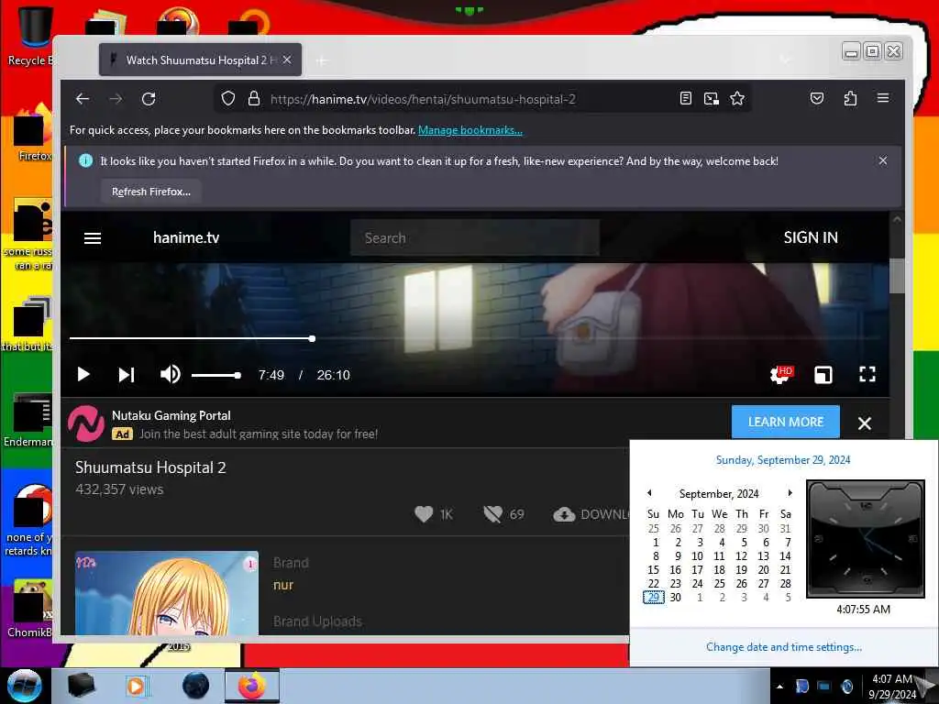Go to next month in the calendar
939x704 pixels.
pyautogui.click(x=790, y=493)
